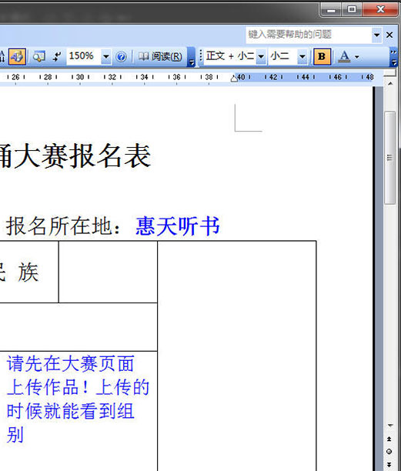This screenshot has height=471, width=401.
Task: Close the document with the small X
Action: point(389,35)
